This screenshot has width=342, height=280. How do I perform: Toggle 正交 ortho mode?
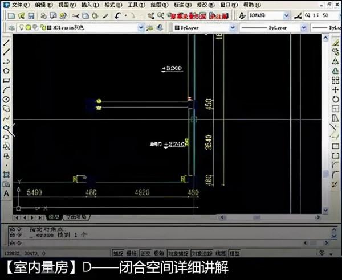[145, 253]
